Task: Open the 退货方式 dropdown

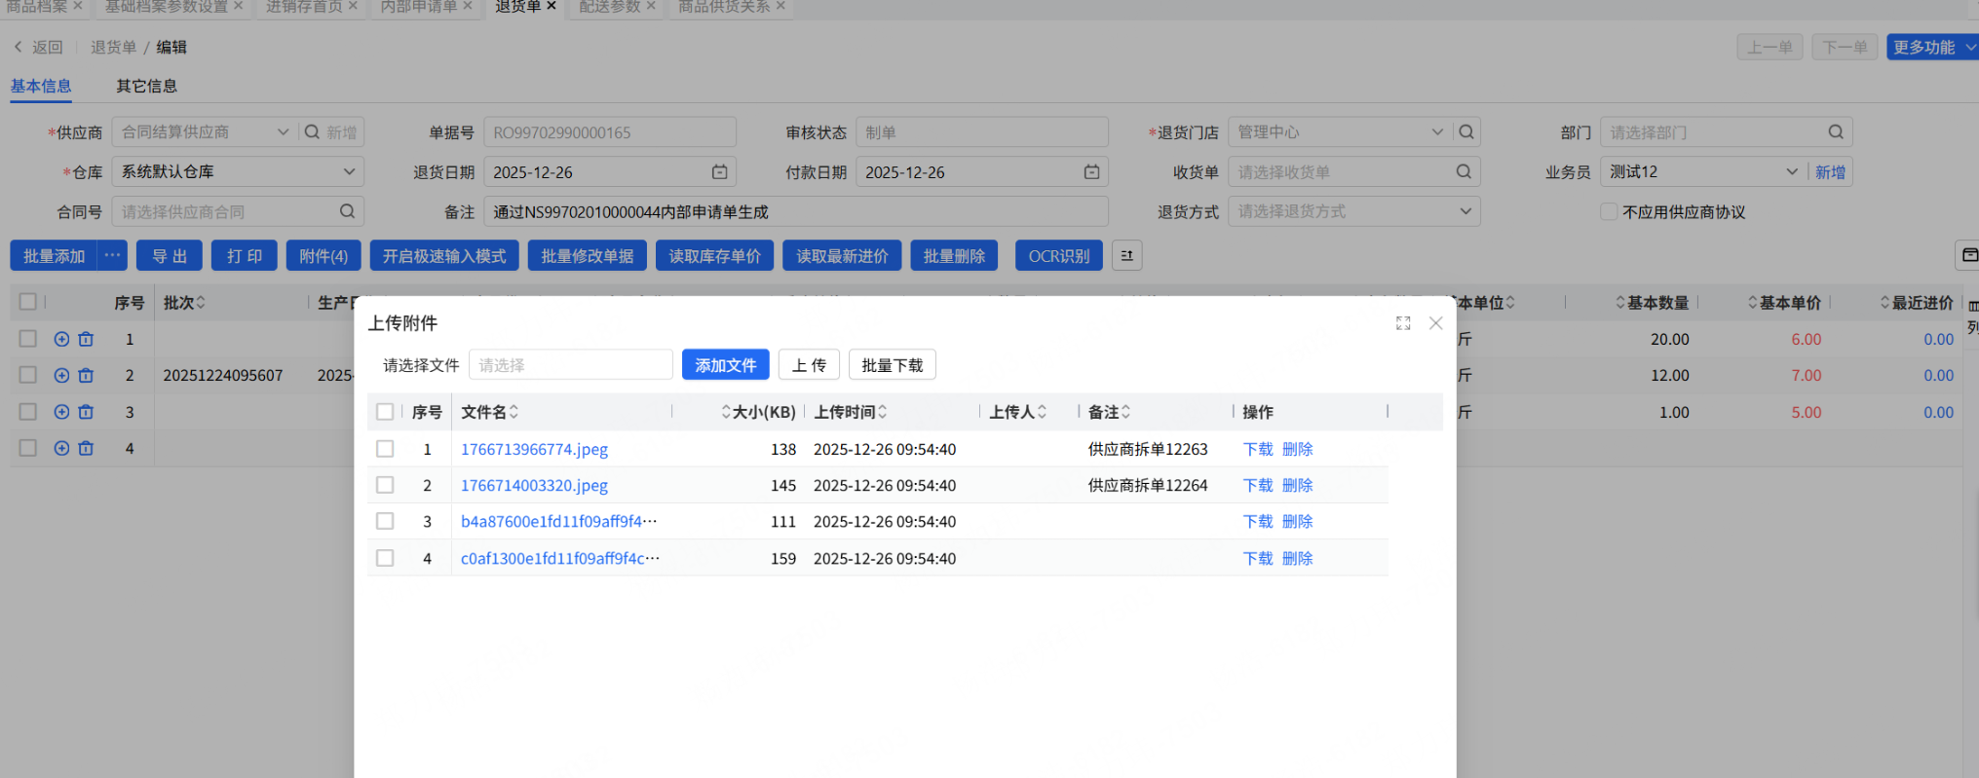Action: tap(1465, 211)
